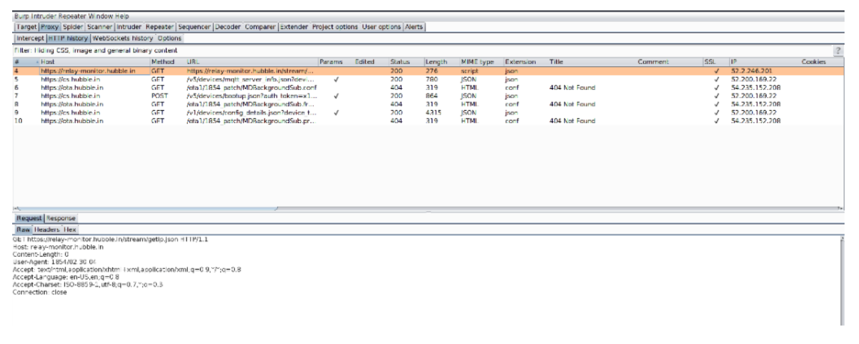
Task: Sort by the MIME type column header
Action: click(482, 62)
